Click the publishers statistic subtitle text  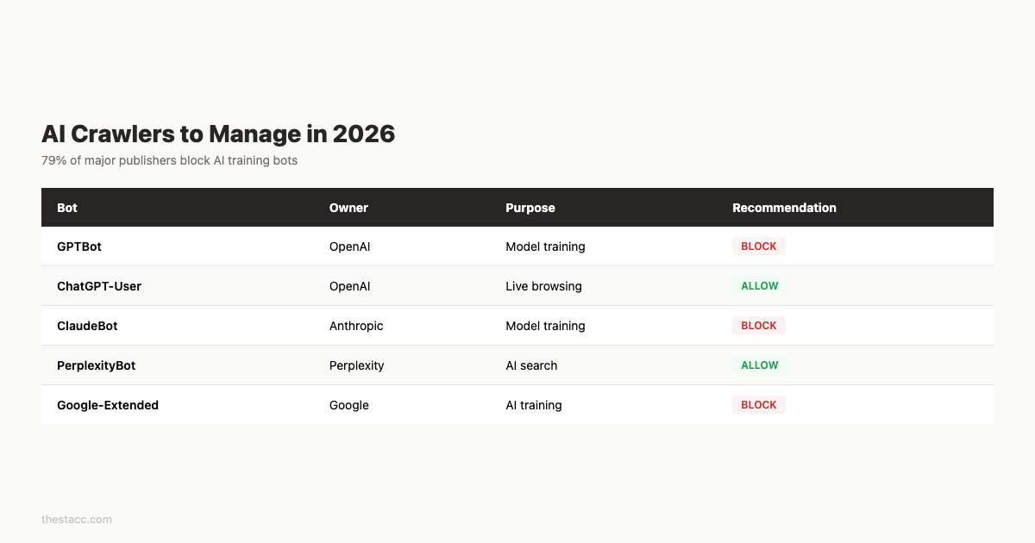point(169,160)
